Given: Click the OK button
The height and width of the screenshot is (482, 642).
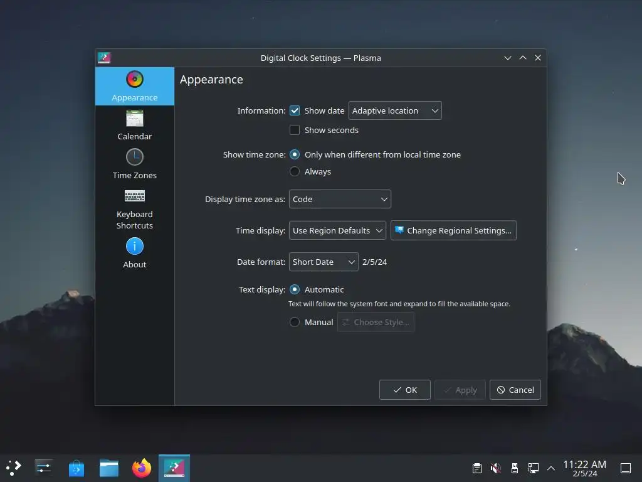Looking at the screenshot, I should (404, 390).
